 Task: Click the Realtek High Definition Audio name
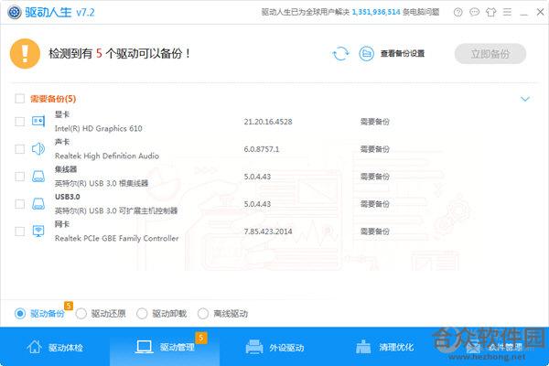[x=107, y=156]
